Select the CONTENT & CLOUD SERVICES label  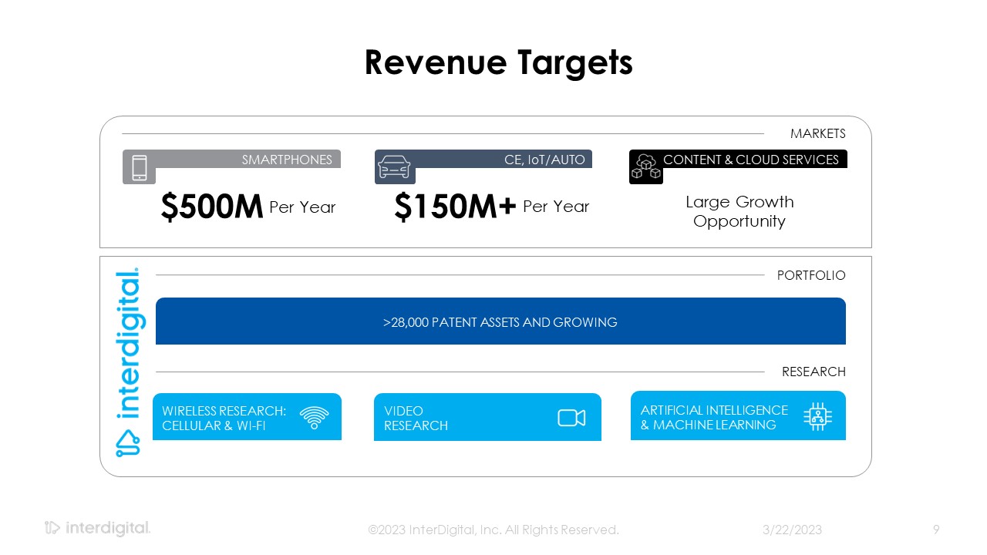click(751, 160)
